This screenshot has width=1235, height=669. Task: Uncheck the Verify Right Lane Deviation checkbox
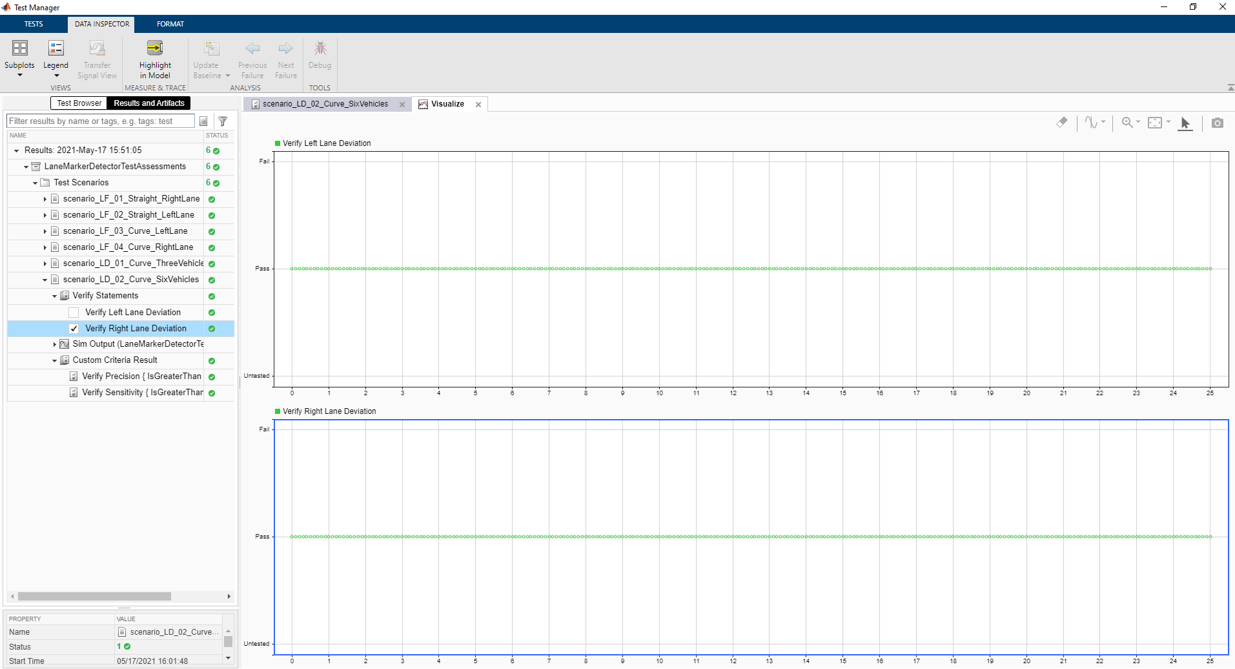(74, 329)
